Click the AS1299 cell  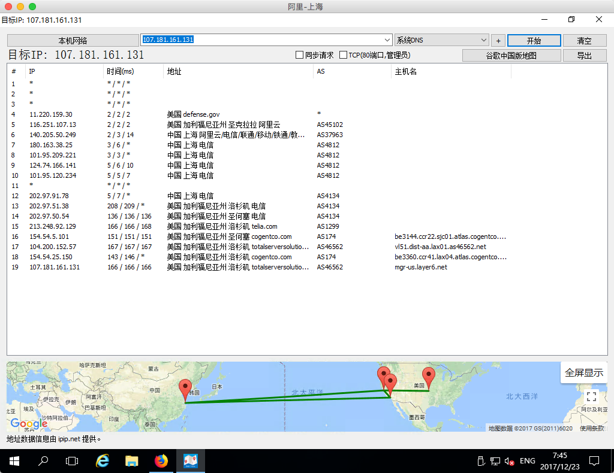click(328, 226)
